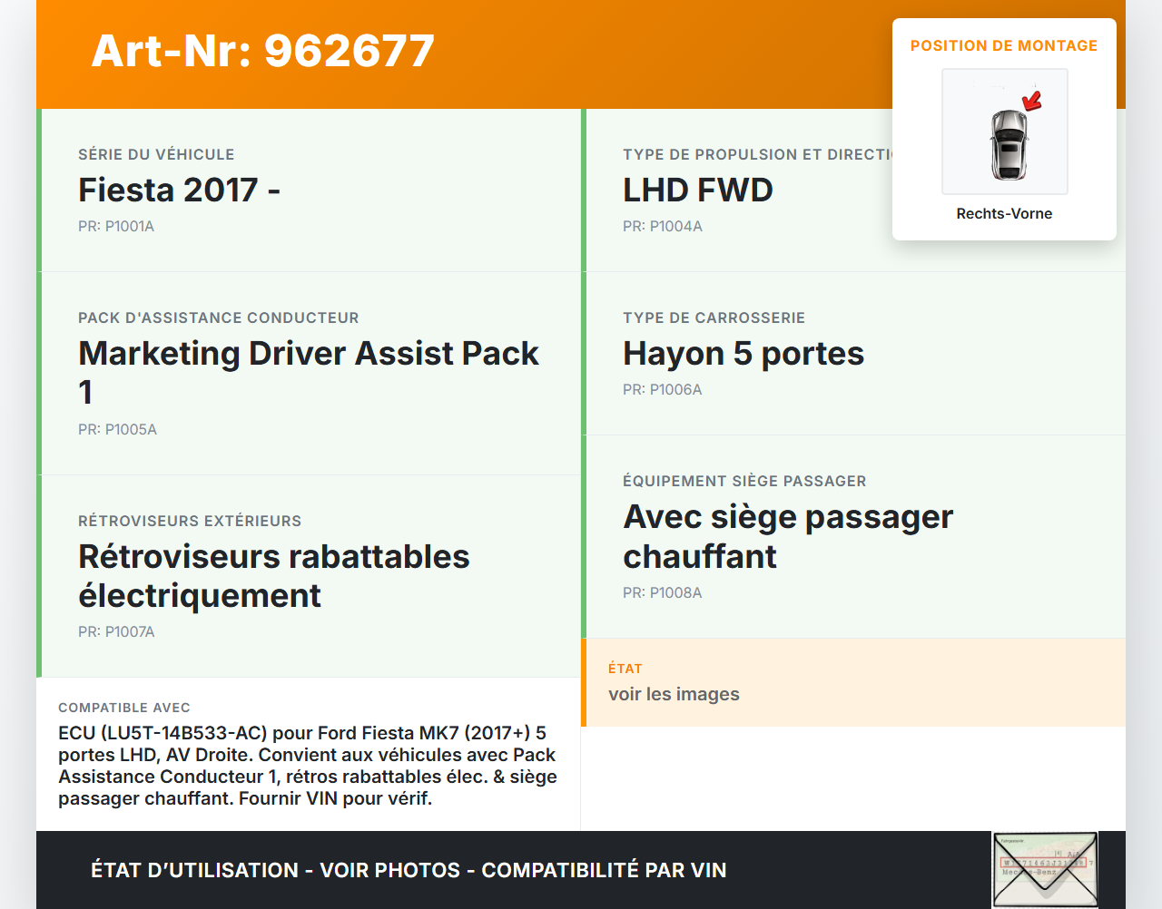Click the highlighted VIN number on the envelope
This screenshot has width=1162, height=909.
1042,862
